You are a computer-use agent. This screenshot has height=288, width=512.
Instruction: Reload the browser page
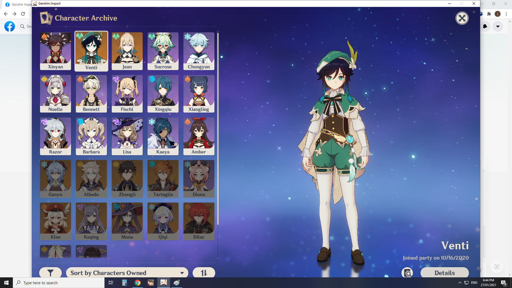point(23,14)
